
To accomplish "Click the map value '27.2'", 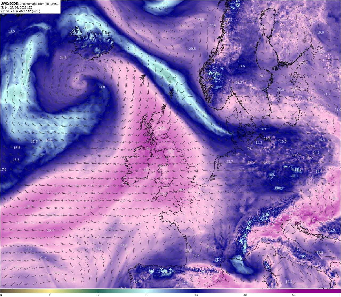I will click(x=184, y=26).
